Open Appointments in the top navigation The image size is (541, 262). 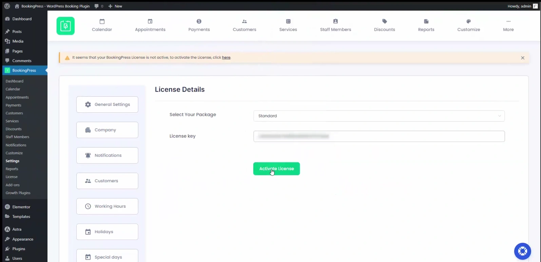pos(150,25)
